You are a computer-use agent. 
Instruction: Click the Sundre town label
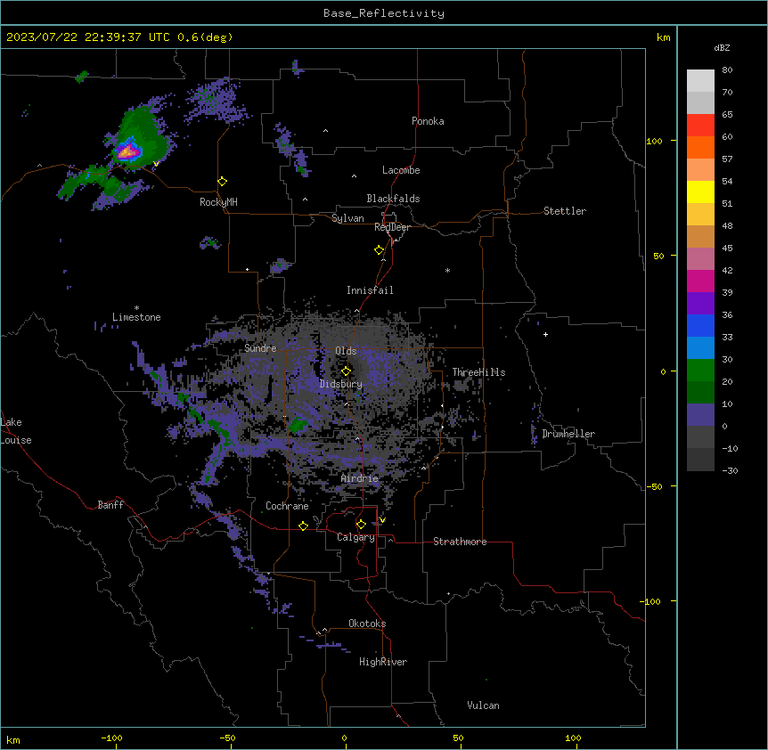(x=260, y=348)
